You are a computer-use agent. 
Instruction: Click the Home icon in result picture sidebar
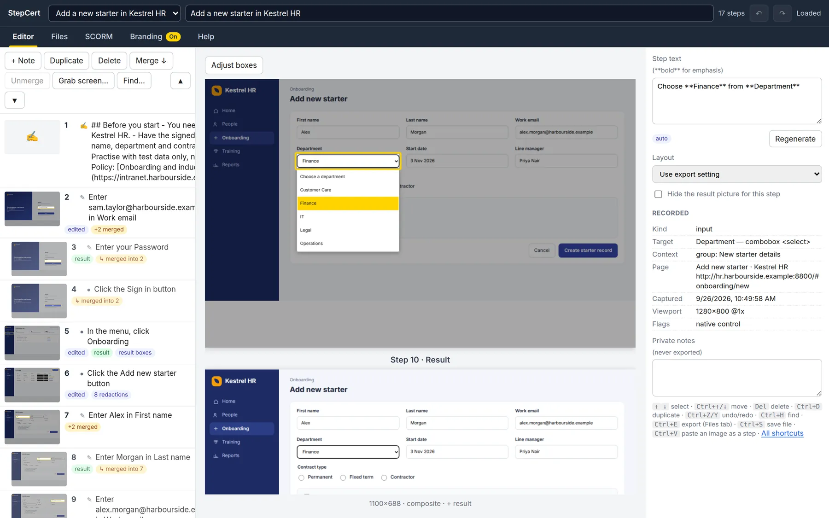pyautogui.click(x=216, y=402)
